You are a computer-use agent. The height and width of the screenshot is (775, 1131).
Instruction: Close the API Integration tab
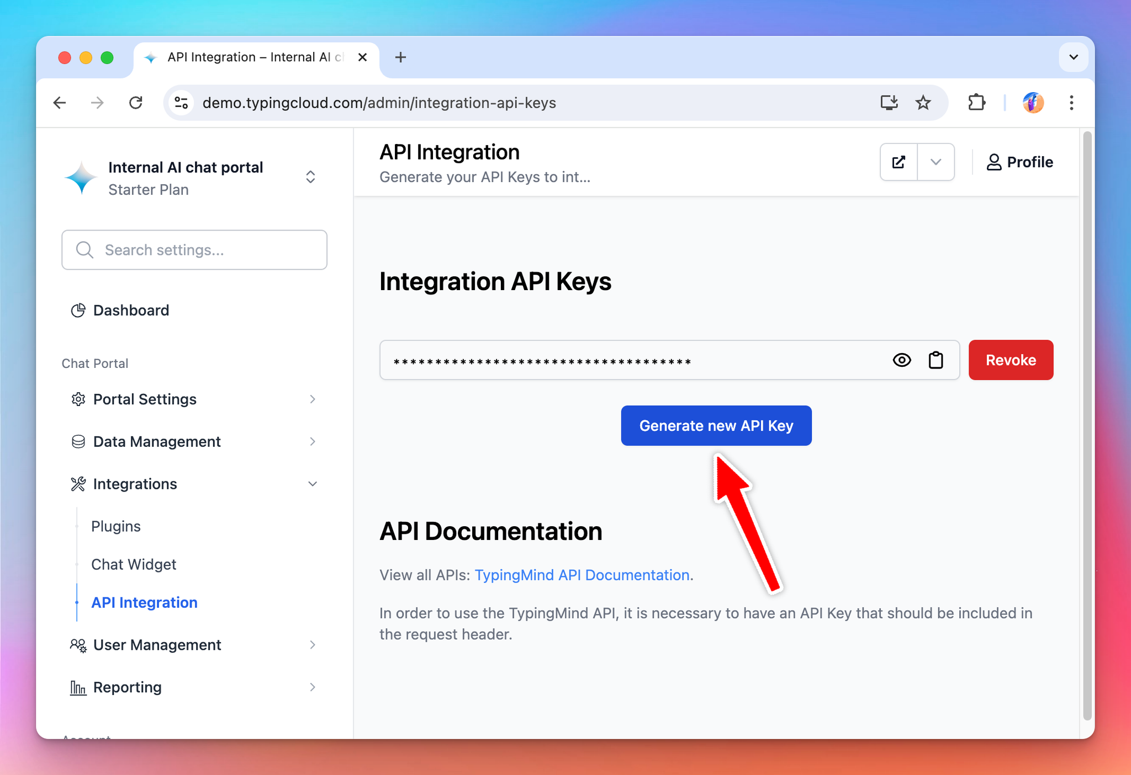click(x=362, y=57)
